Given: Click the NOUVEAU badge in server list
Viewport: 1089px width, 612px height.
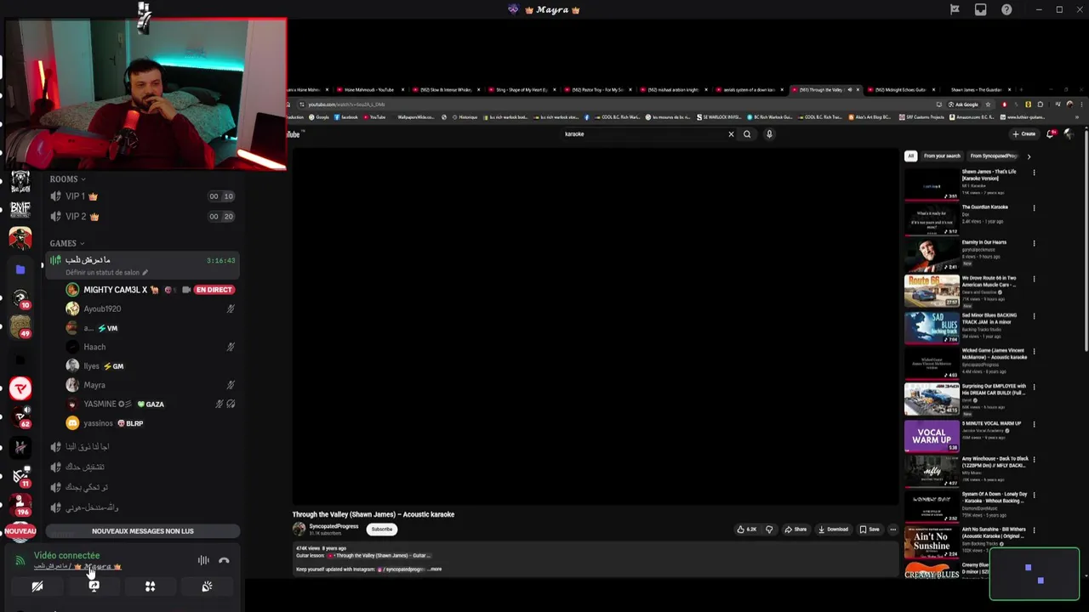Looking at the screenshot, I should (x=20, y=531).
